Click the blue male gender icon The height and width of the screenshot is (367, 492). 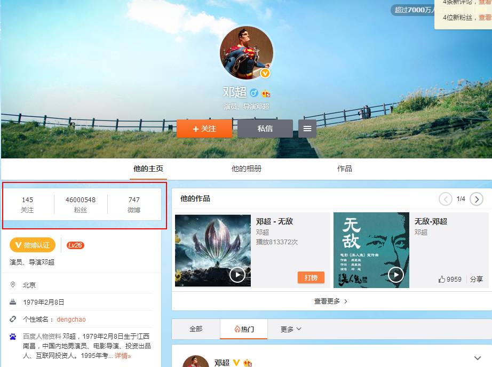tap(254, 93)
